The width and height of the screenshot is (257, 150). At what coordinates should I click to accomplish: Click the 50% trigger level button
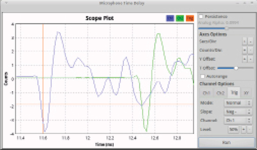[233, 129]
